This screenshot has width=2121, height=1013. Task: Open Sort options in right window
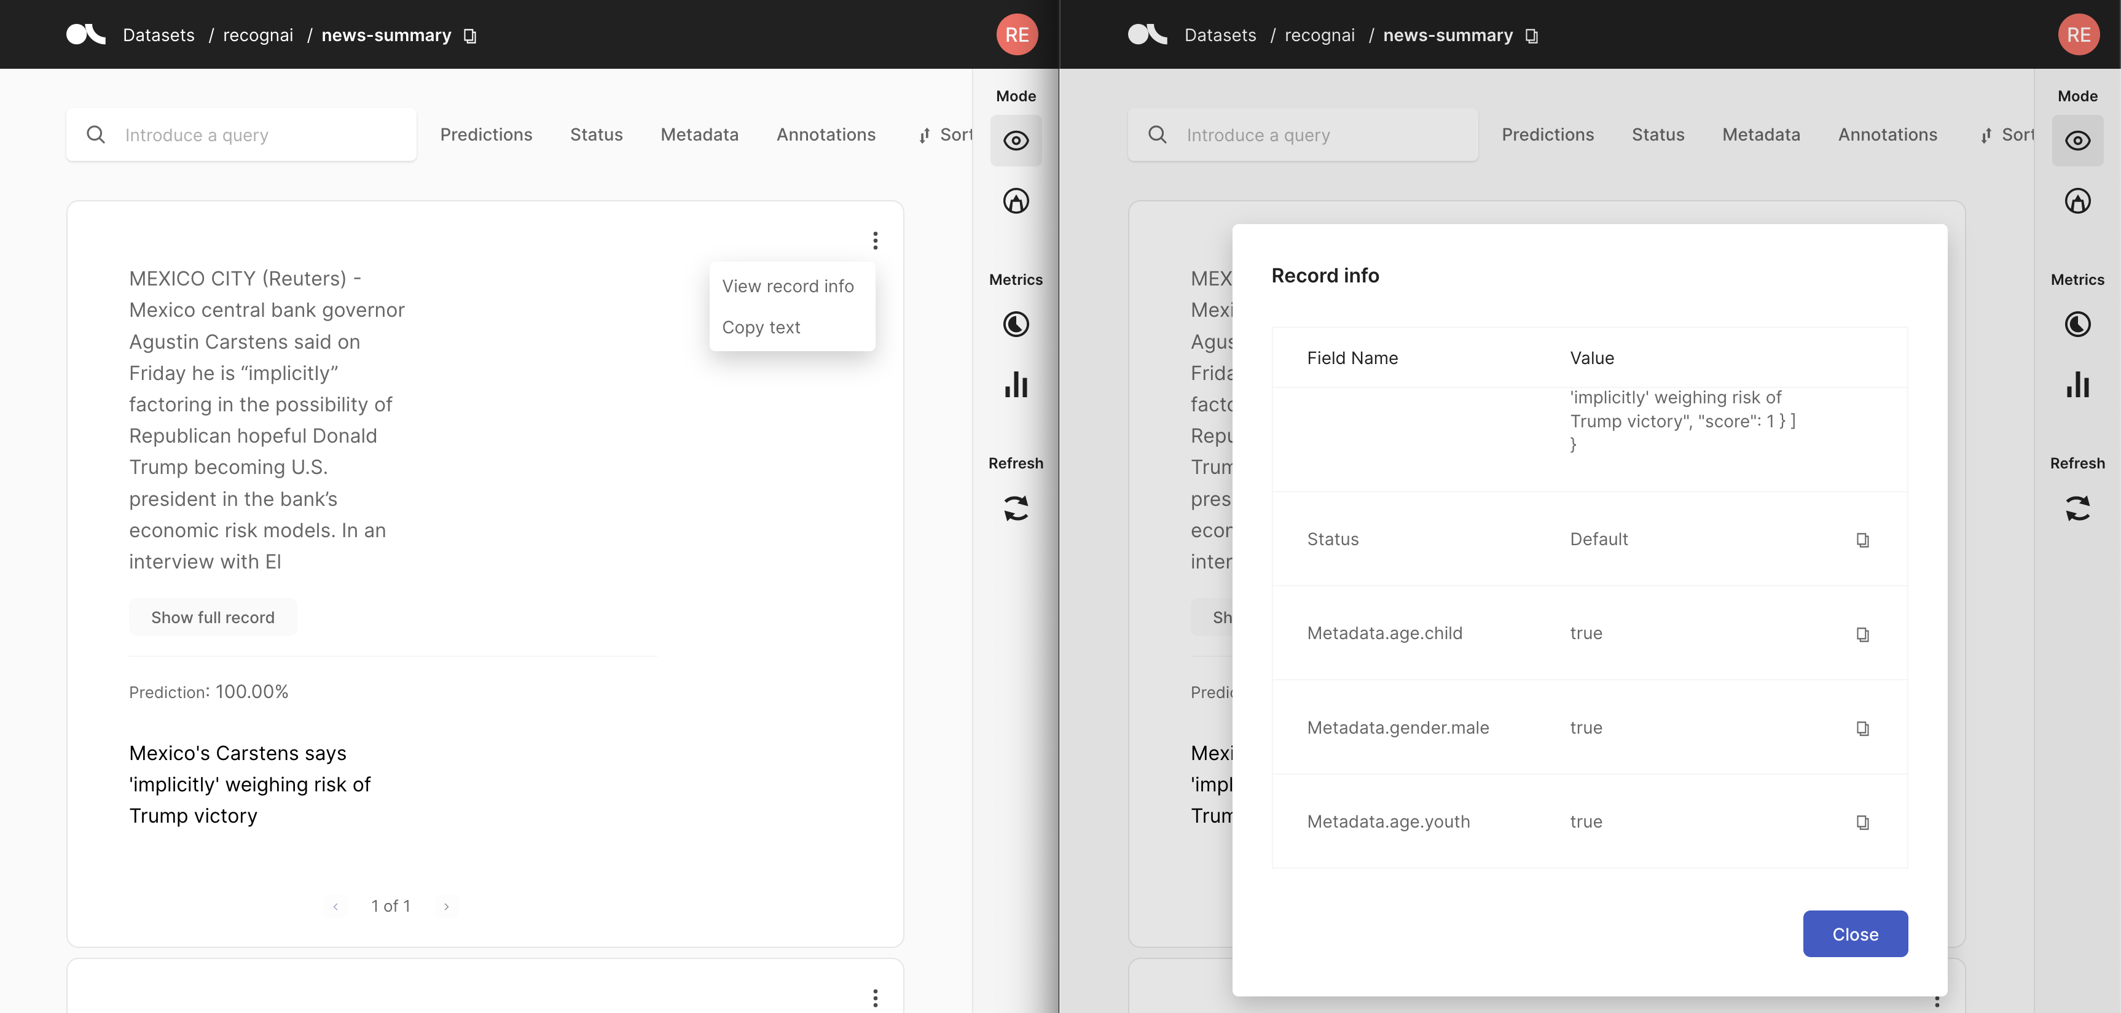(2007, 134)
